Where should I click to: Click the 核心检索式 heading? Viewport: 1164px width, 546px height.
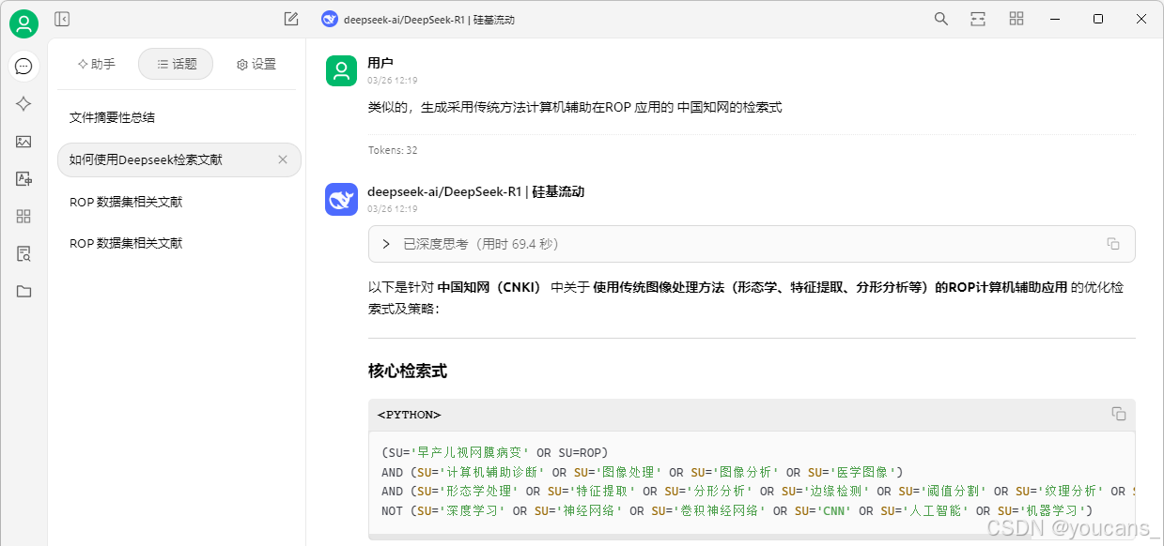click(x=407, y=371)
